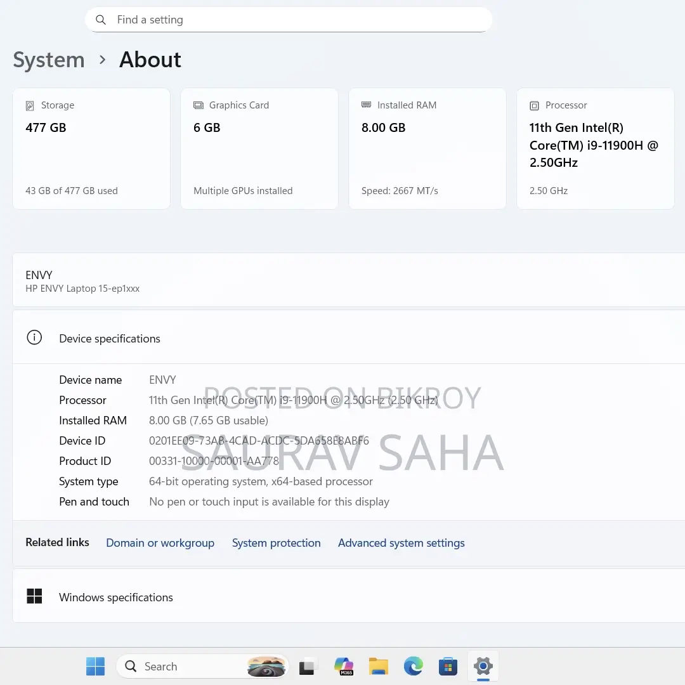Select 43 GB of 477 GB used text
This screenshot has width=685, height=685.
tap(72, 190)
